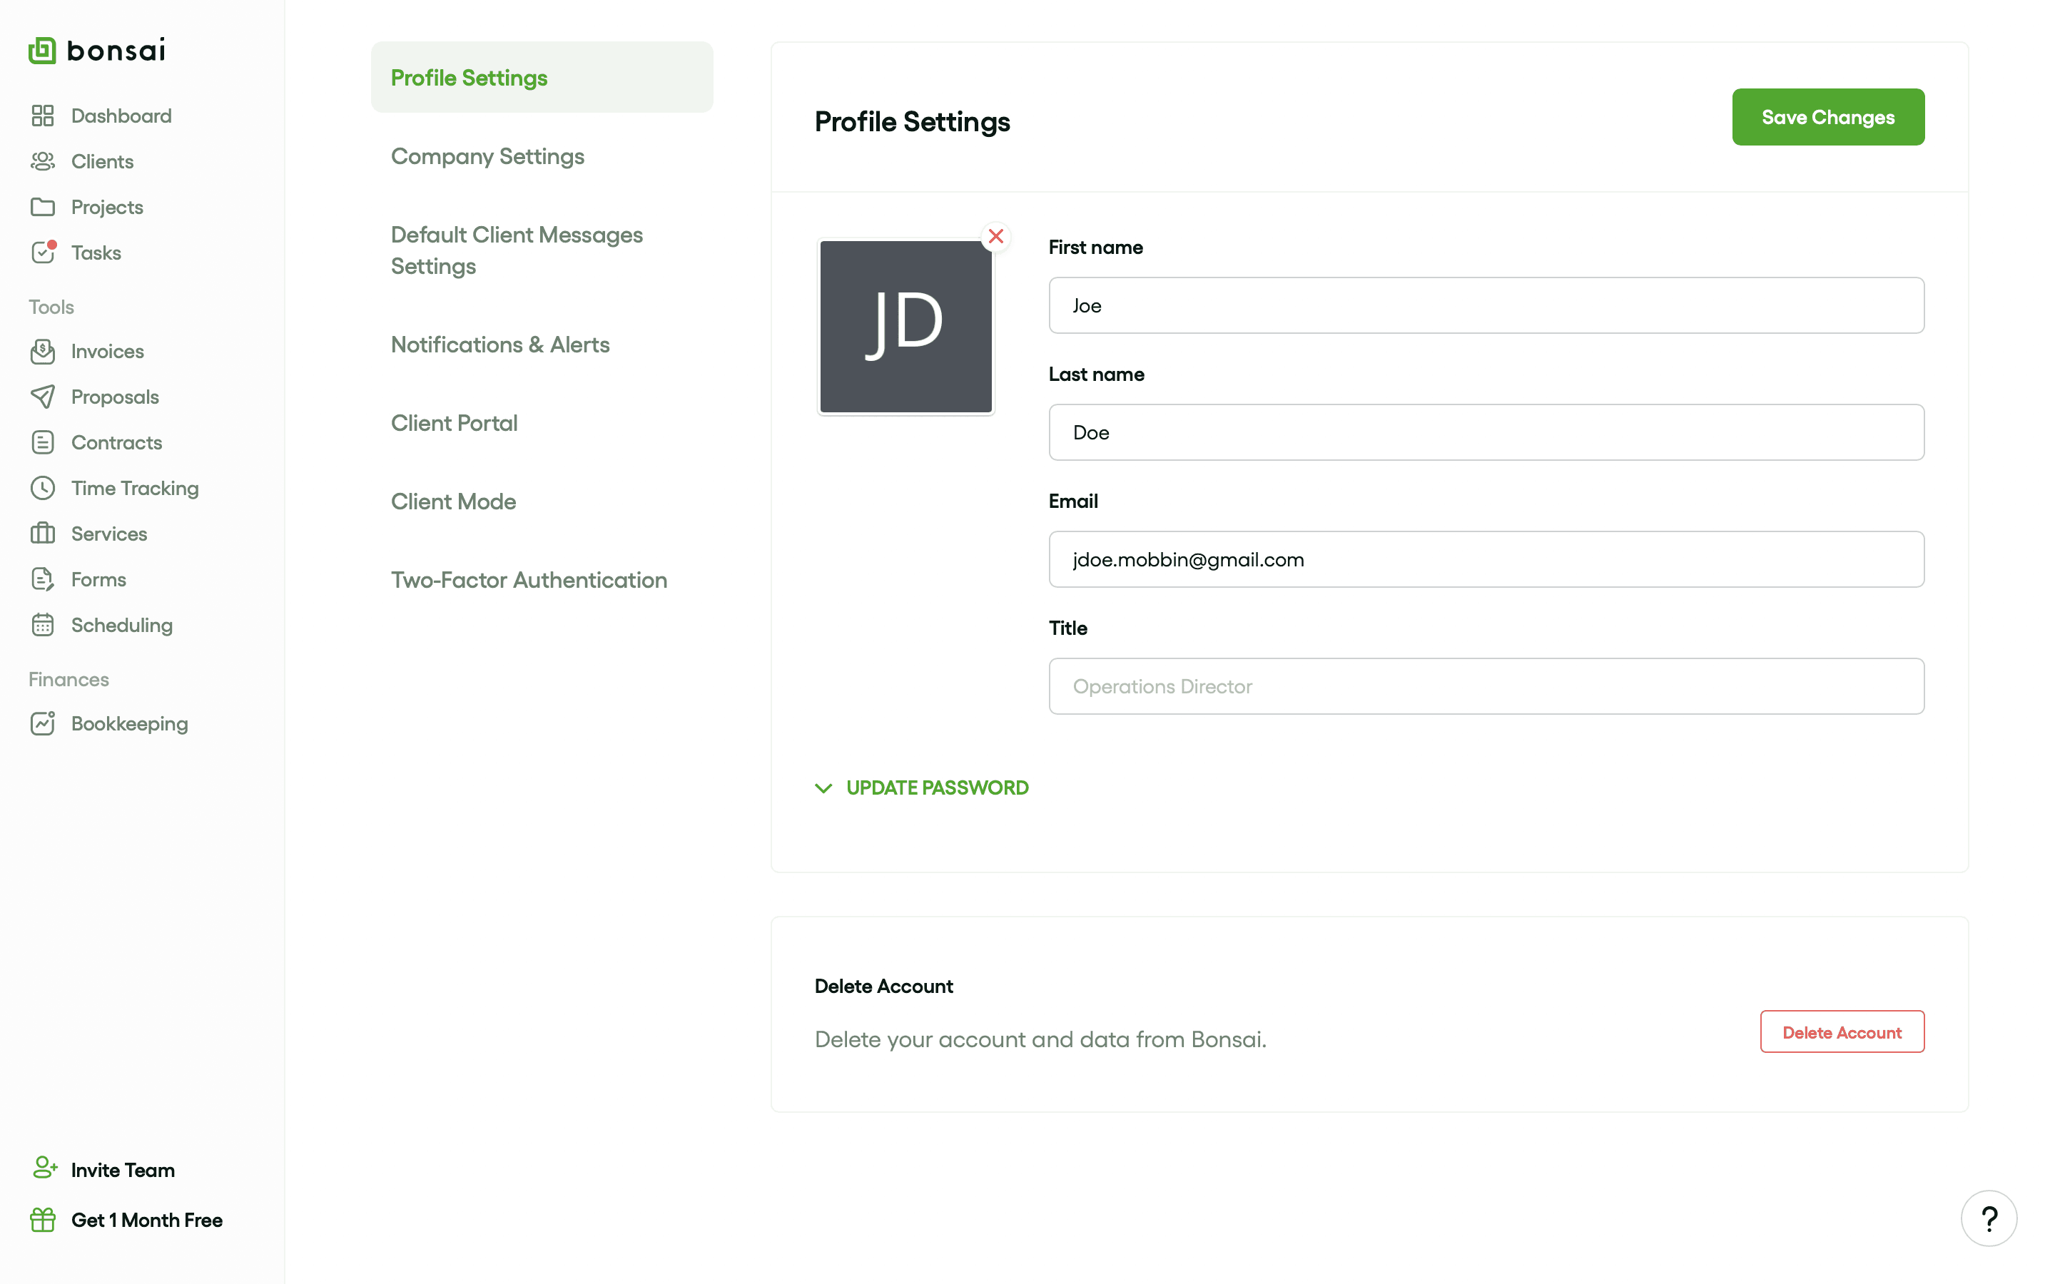The height and width of the screenshot is (1284, 2055).
Task: Open Invoices via its money icon
Action: pos(43,352)
